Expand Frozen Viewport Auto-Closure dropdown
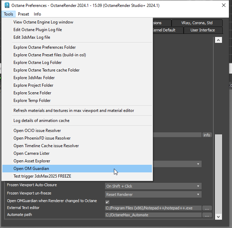 (x=153, y=186)
